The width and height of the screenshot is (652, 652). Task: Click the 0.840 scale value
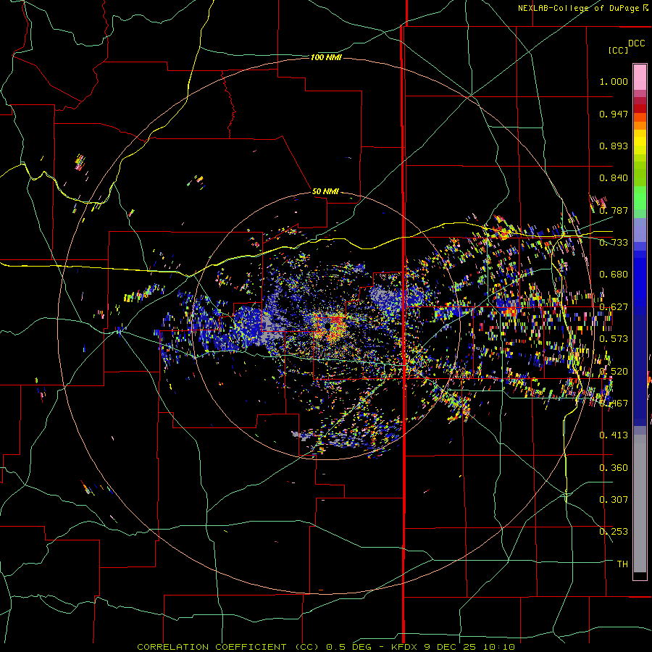[x=614, y=178]
